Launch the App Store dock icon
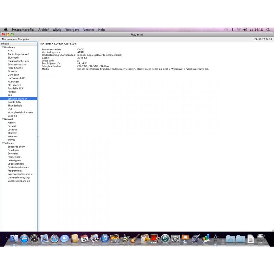The height and width of the screenshot is (274, 274). 24,238
